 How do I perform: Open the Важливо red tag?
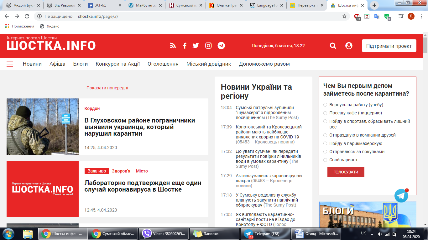tap(97, 171)
